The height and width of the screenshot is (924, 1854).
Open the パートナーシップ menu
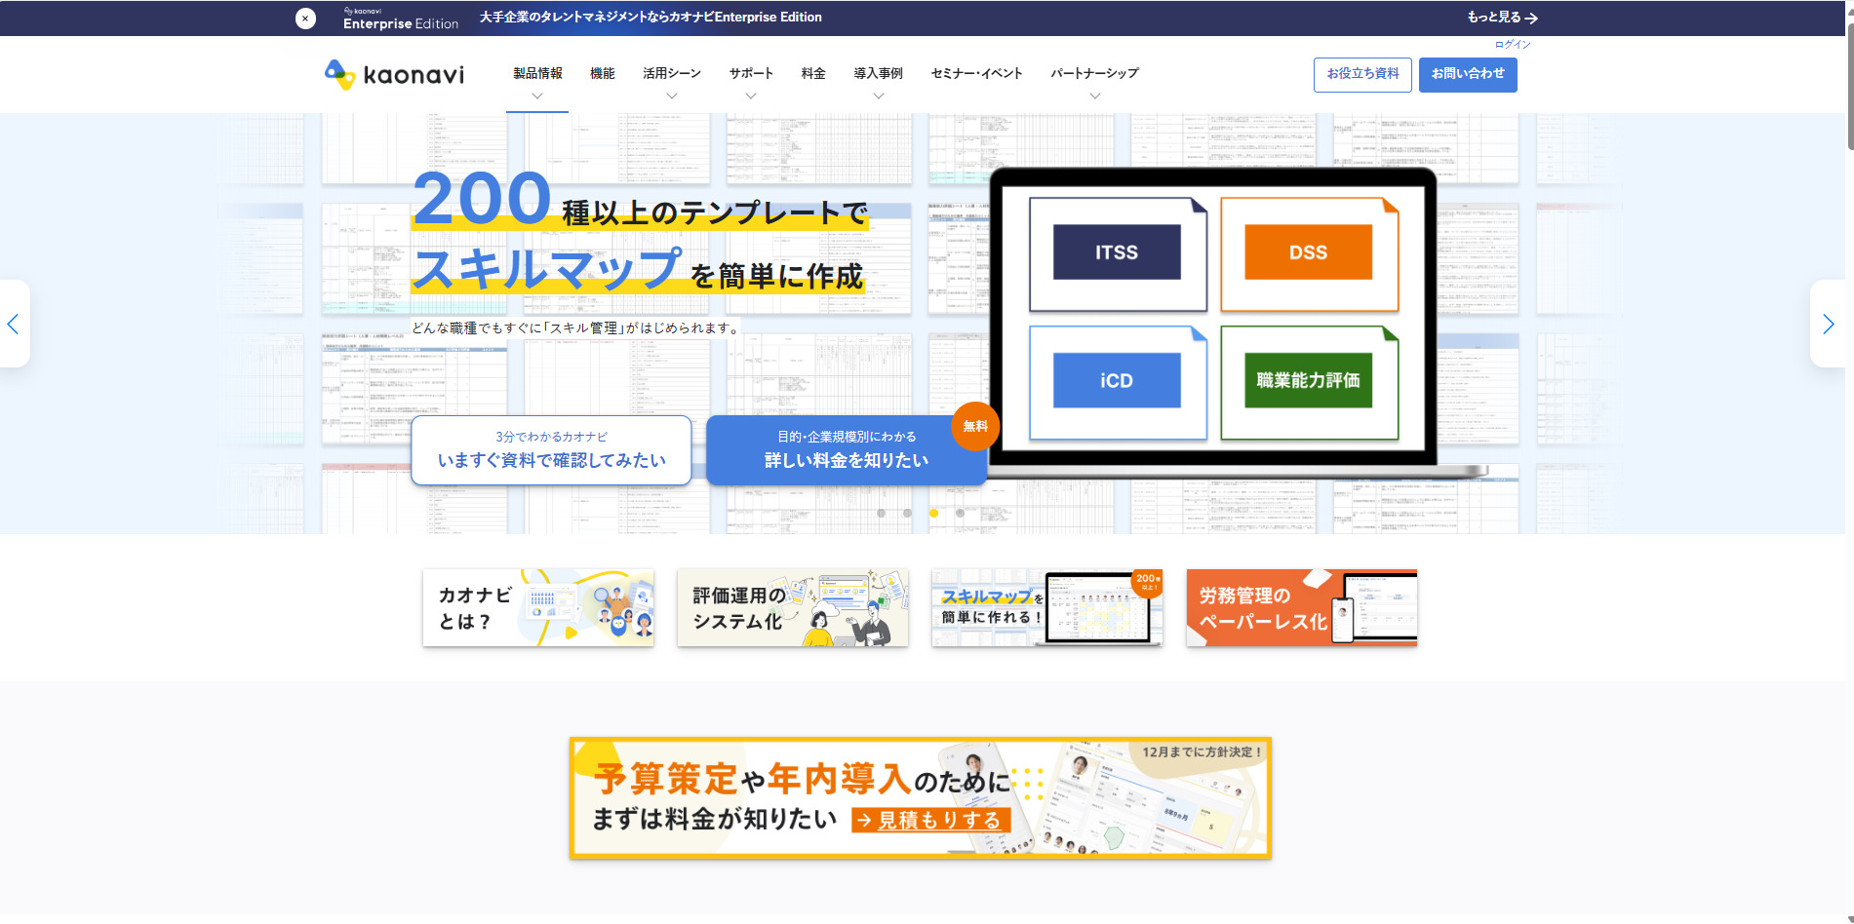click(x=1094, y=73)
